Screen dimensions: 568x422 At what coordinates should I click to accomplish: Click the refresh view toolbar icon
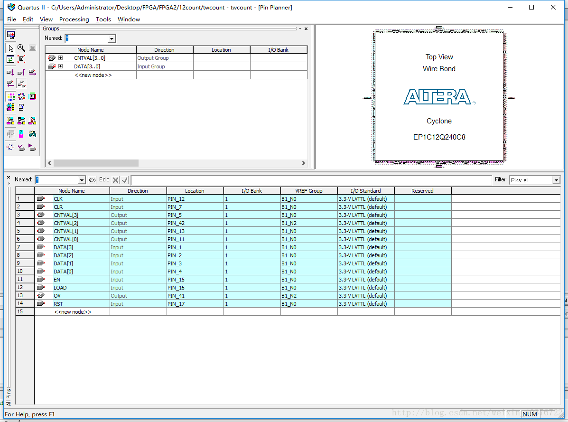[10, 59]
